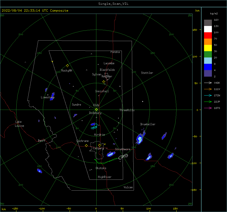Click the Olds label
Screen dimensions: 227x212
(x=96, y=105)
